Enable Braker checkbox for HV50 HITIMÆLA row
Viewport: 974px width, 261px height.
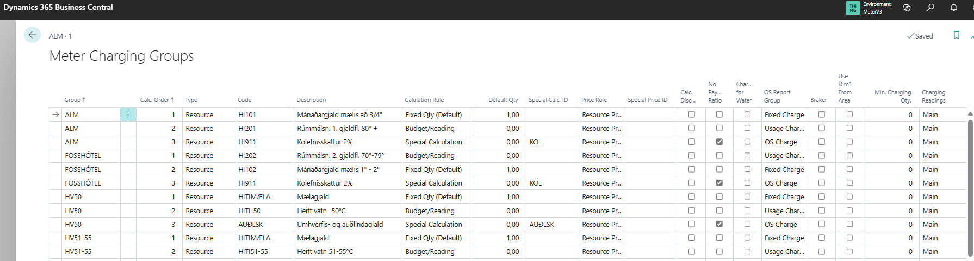click(x=821, y=196)
